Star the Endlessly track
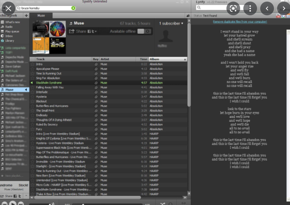 33,115
